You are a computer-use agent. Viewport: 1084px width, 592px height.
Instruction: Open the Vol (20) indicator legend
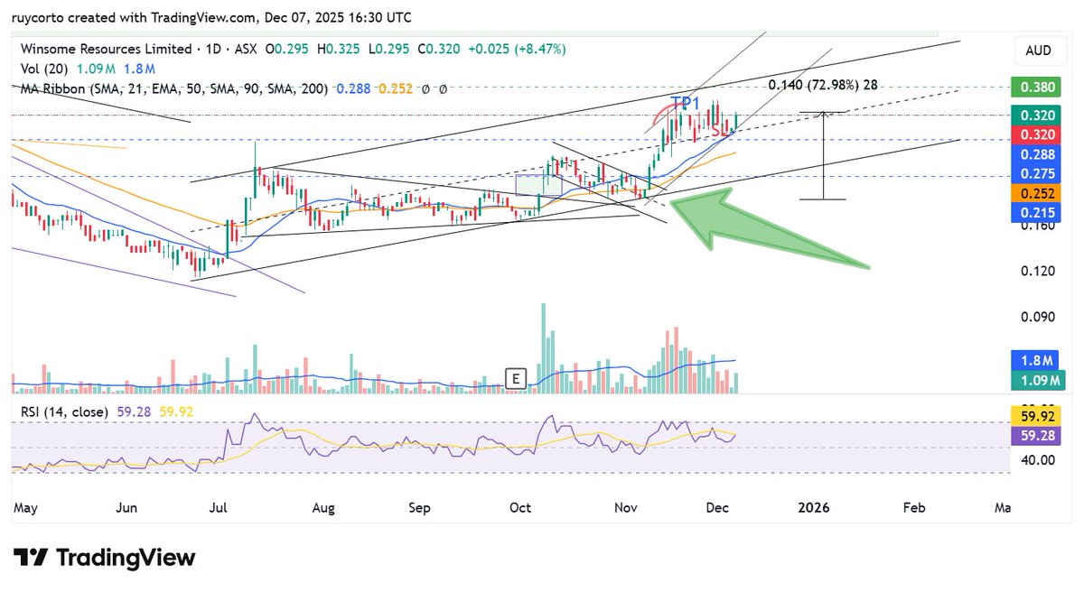[x=45, y=68]
